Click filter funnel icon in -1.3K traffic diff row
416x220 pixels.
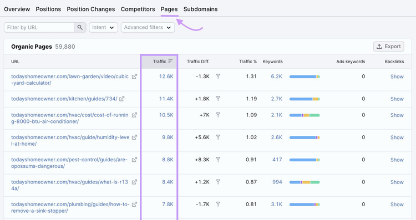pyautogui.click(x=218, y=76)
